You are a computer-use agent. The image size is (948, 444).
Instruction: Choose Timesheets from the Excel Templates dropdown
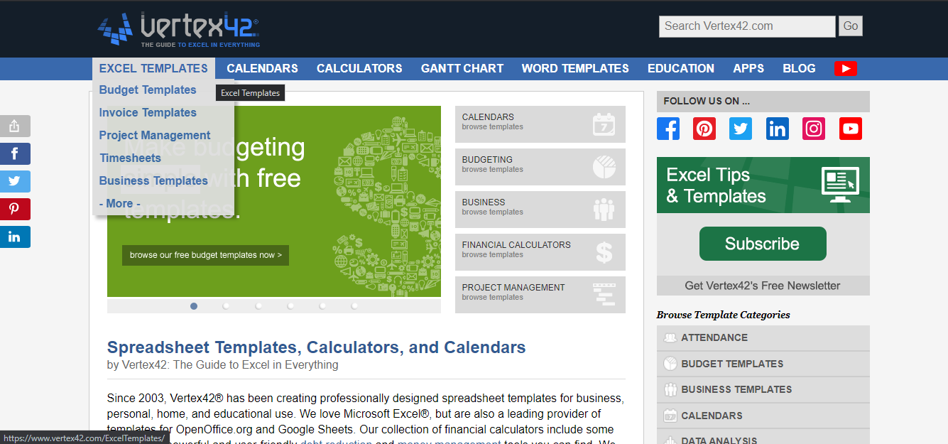point(131,158)
